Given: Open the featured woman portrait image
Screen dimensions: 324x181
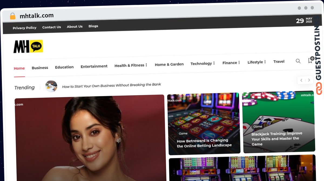Looking at the screenshot, I should coord(90,138).
